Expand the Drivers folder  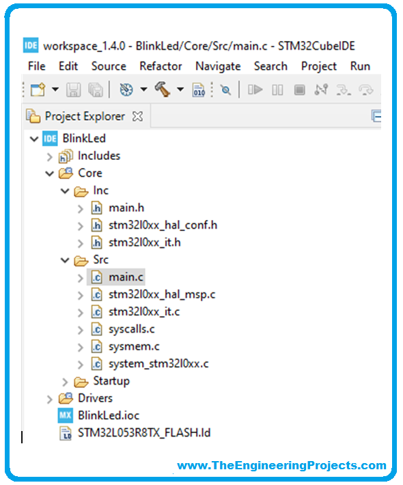(x=50, y=400)
